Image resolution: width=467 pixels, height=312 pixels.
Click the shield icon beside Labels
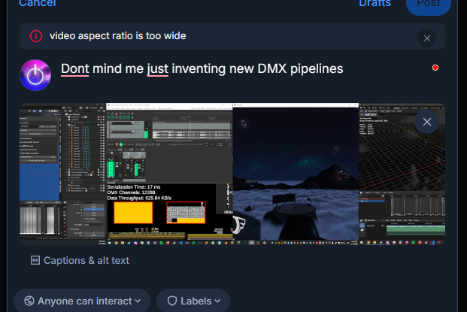[x=171, y=301]
